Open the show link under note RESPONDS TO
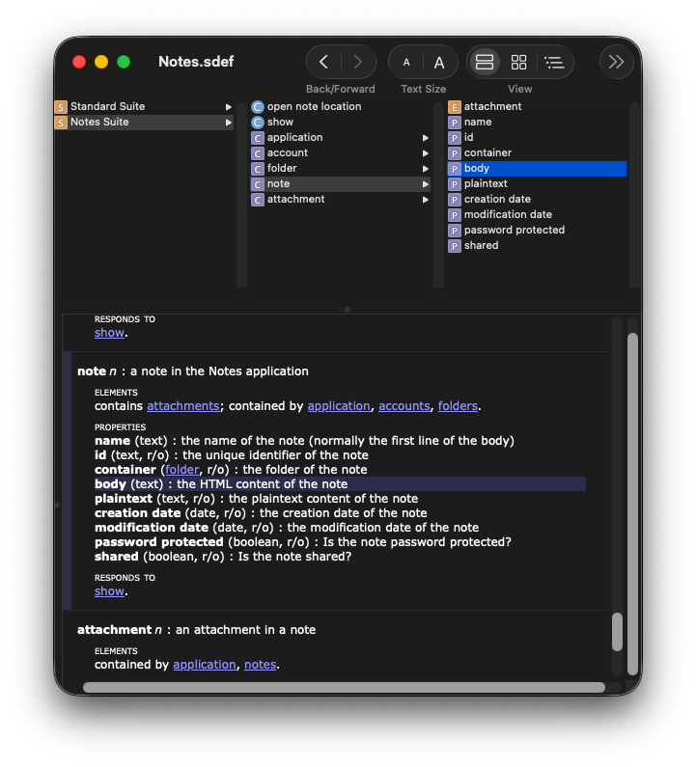The width and height of the screenshot is (696, 767). click(x=109, y=591)
